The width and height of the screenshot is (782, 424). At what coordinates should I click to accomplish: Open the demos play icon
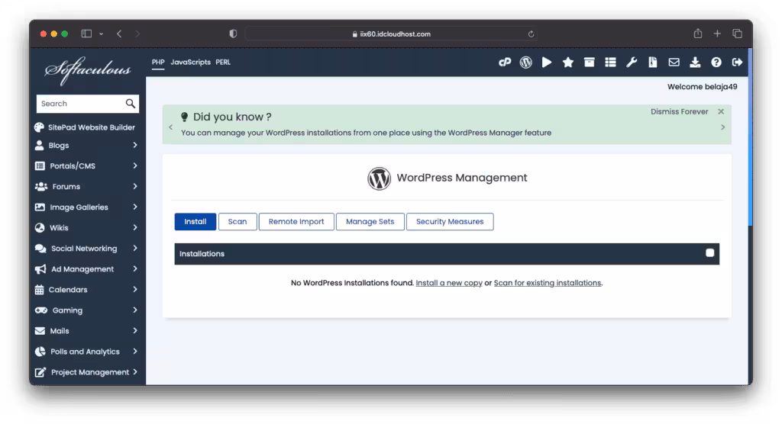(547, 63)
